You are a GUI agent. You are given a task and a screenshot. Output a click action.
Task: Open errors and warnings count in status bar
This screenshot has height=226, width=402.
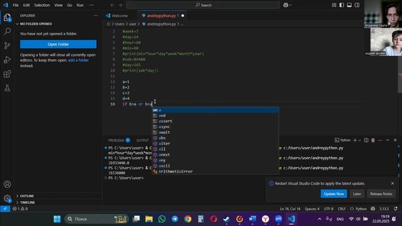point(20,209)
